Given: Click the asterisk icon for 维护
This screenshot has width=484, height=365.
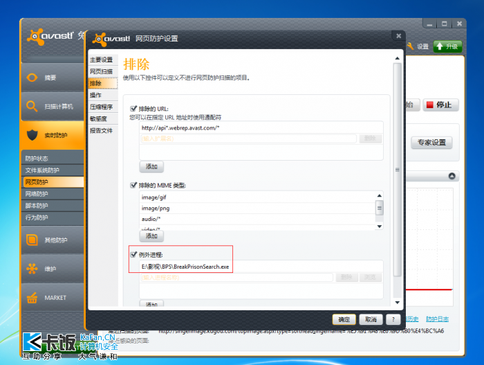Looking at the screenshot, I should (x=32, y=269).
